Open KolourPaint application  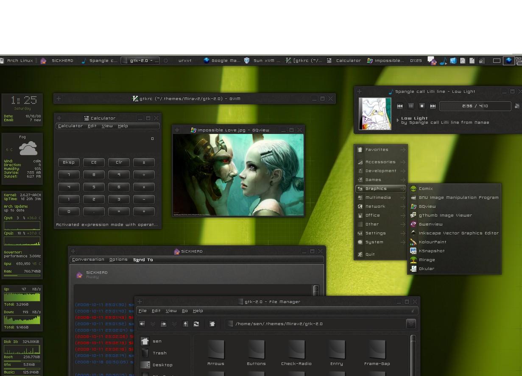(455, 242)
